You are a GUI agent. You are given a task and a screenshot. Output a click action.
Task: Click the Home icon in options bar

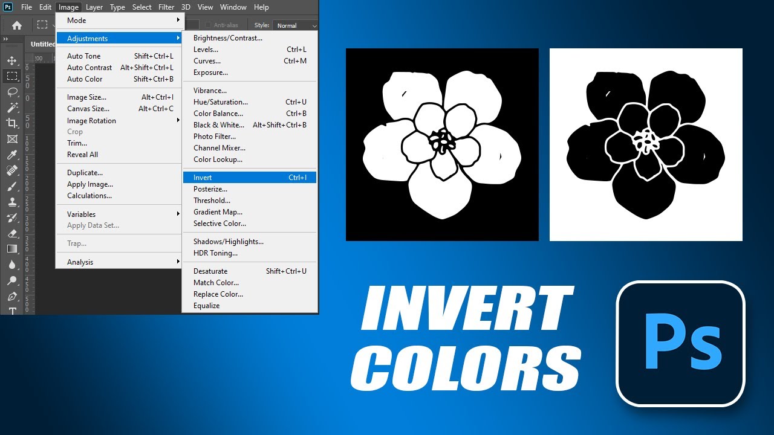coord(17,25)
